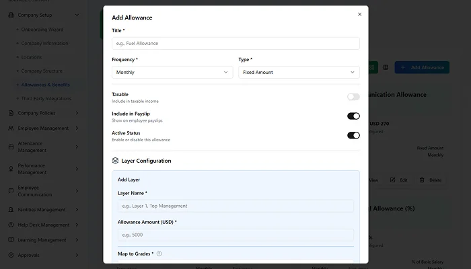This screenshot has height=269, width=471.
Task: Click Delete on Communication Allowance card
Action: pyautogui.click(x=430, y=180)
